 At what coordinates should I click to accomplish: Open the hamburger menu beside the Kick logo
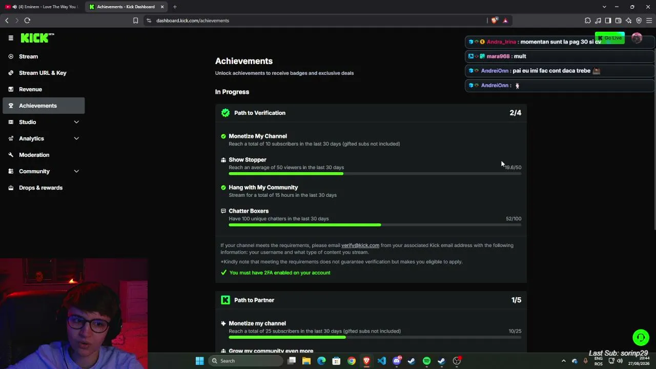(11, 38)
